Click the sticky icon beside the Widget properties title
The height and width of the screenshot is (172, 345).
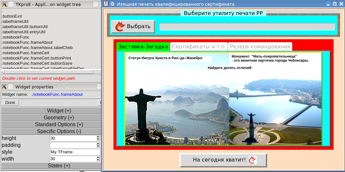pos(10,87)
